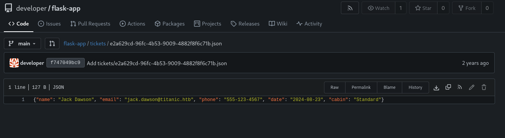Open the Pull Requests tab
The image size is (505, 138).
[x=90, y=24]
